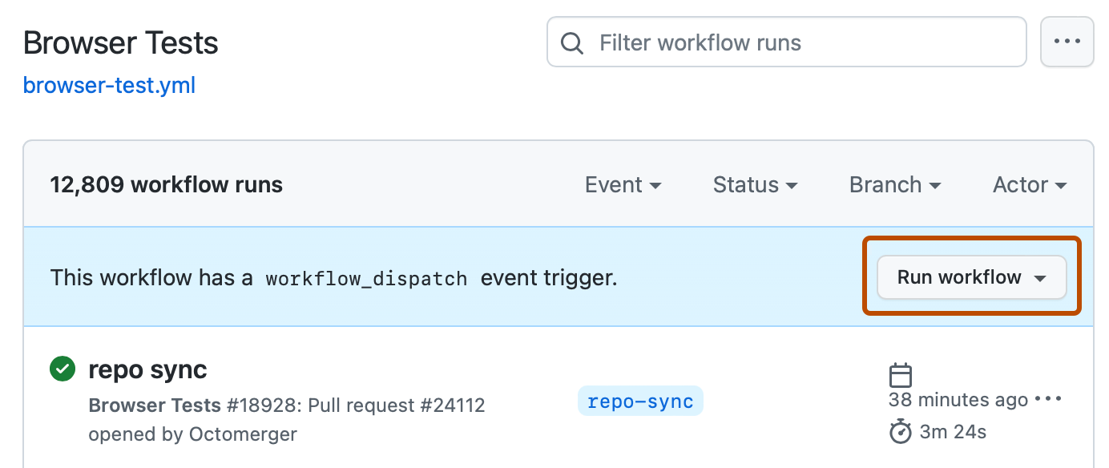Click the green success check icon

tap(62, 368)
